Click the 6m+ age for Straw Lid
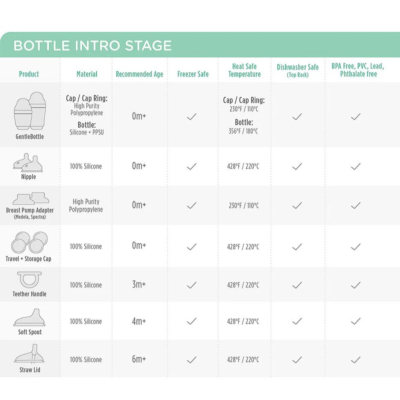Viewport: 400px width, 400px height. pyautogui.click(x=139, y=359)
